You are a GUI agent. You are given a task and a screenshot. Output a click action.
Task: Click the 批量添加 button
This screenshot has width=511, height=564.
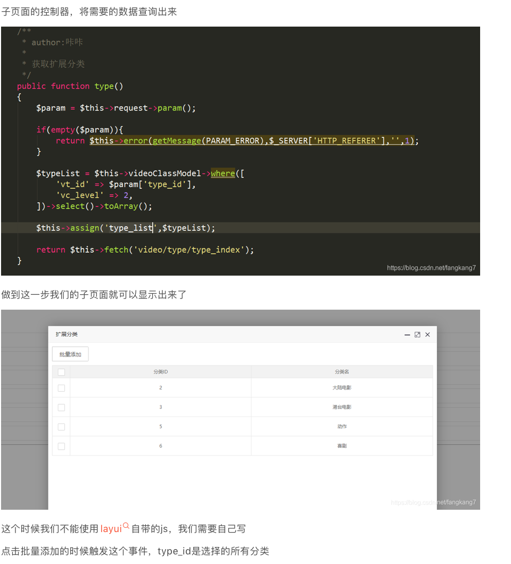(70, 353)
